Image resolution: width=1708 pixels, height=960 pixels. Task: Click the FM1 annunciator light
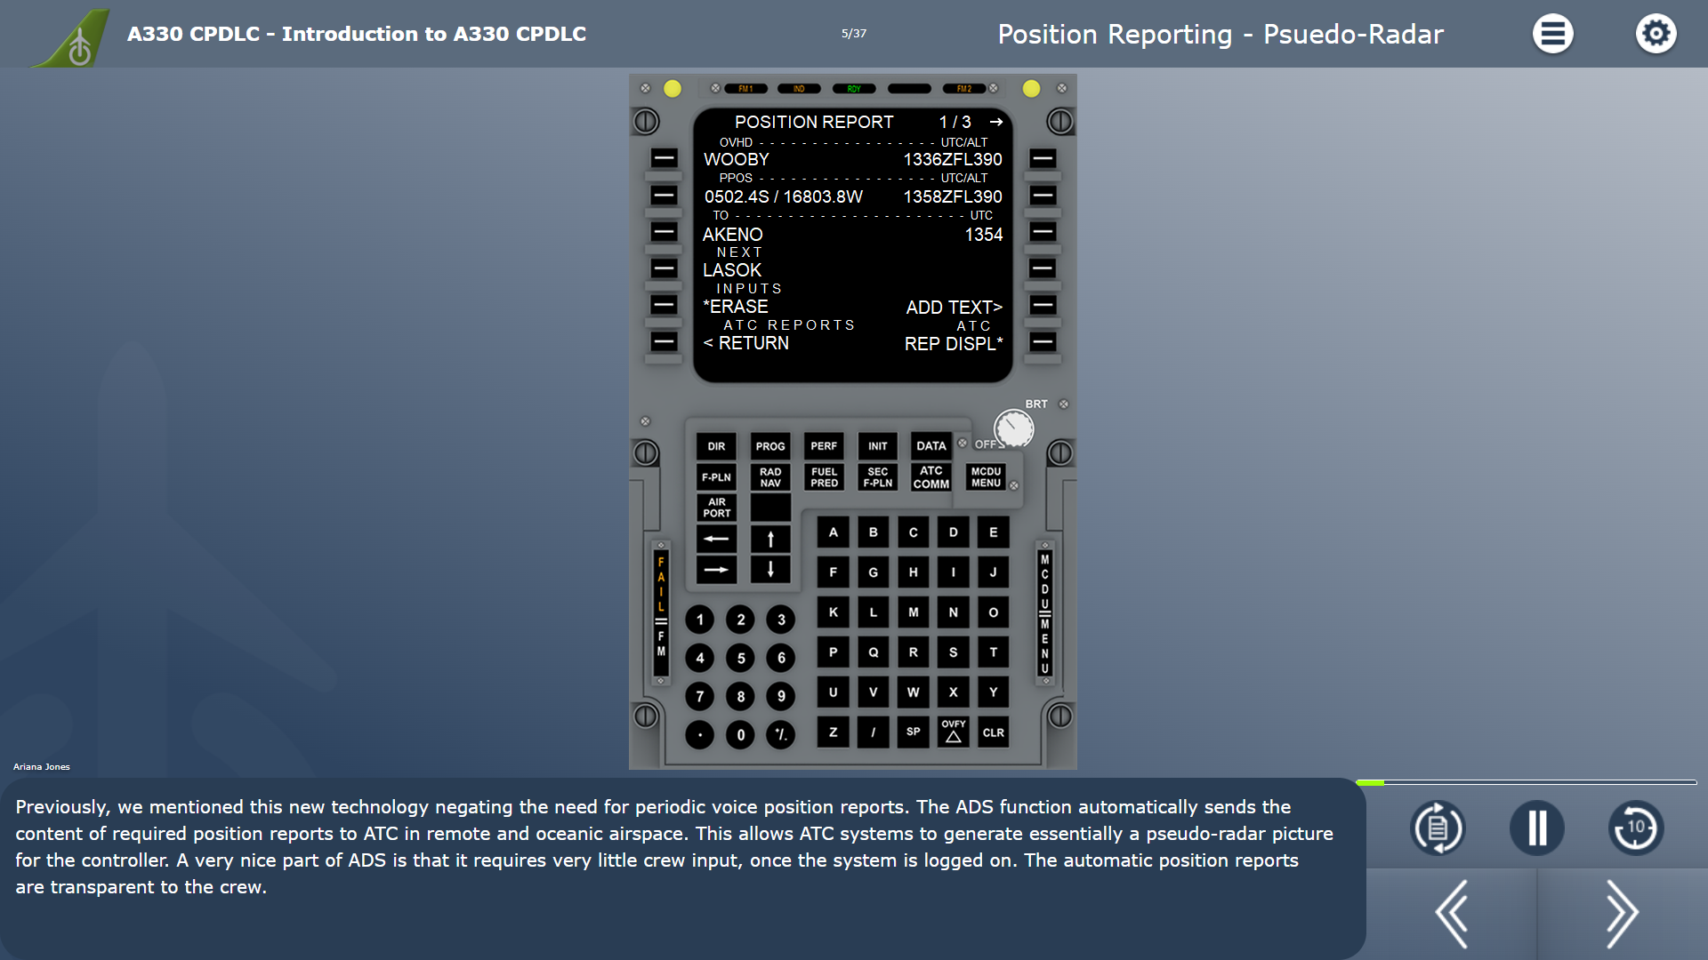[745, 88]
